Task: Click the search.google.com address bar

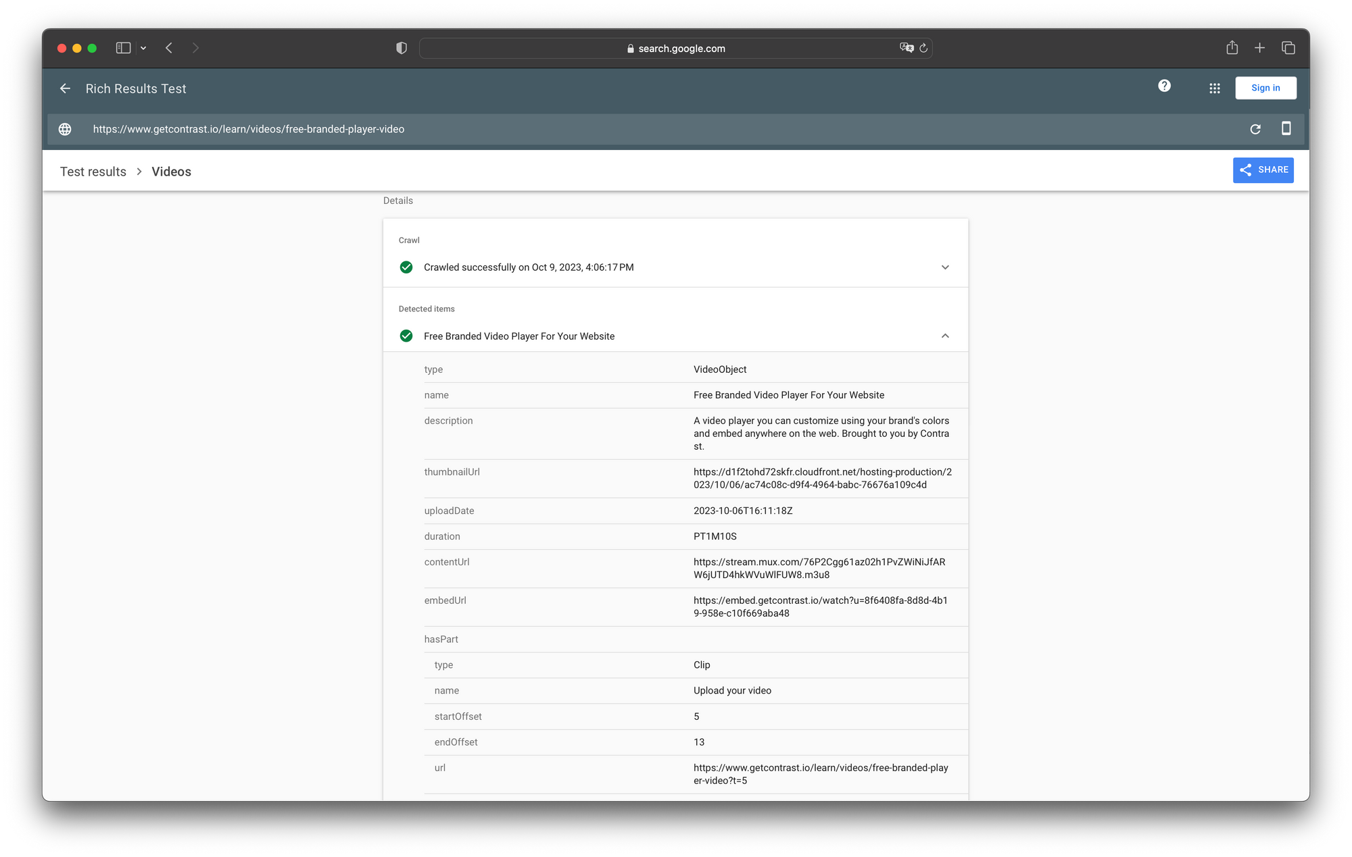Action: [676, 48]
